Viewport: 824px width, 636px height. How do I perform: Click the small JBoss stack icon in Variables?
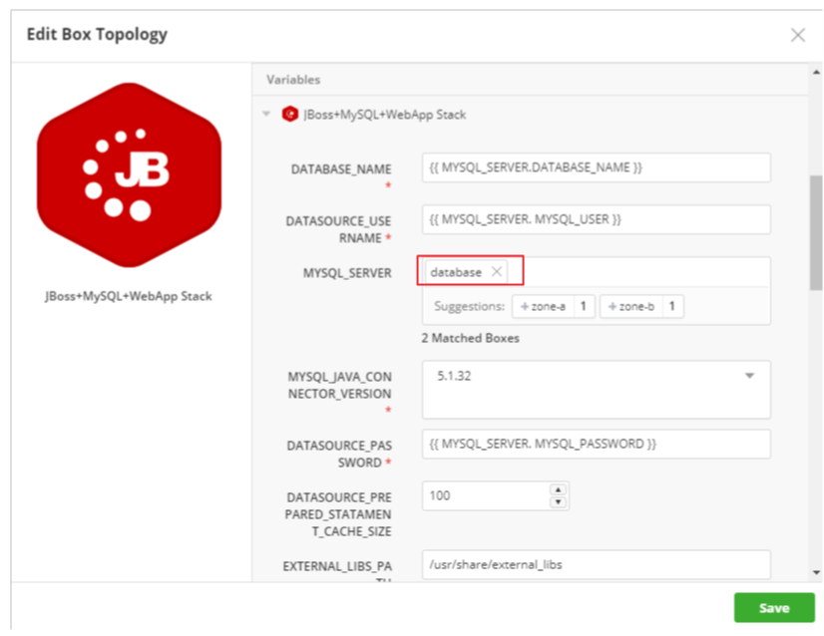[290, 114]
